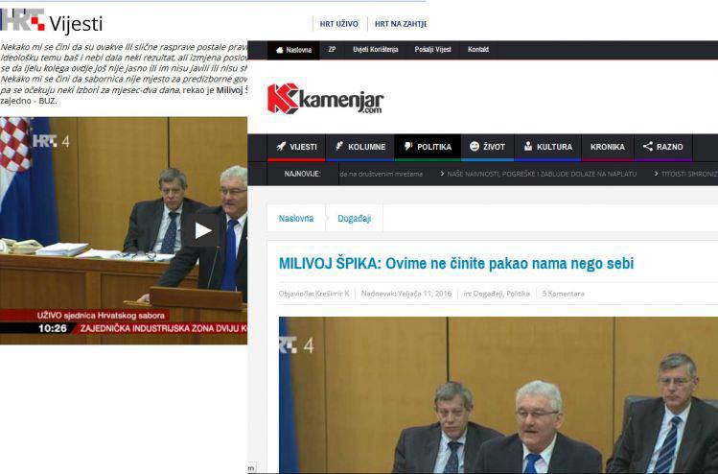The height and width of the screenshot is (474, 718).
Task: Click the share icon on Razno
Action: (647, 146)
